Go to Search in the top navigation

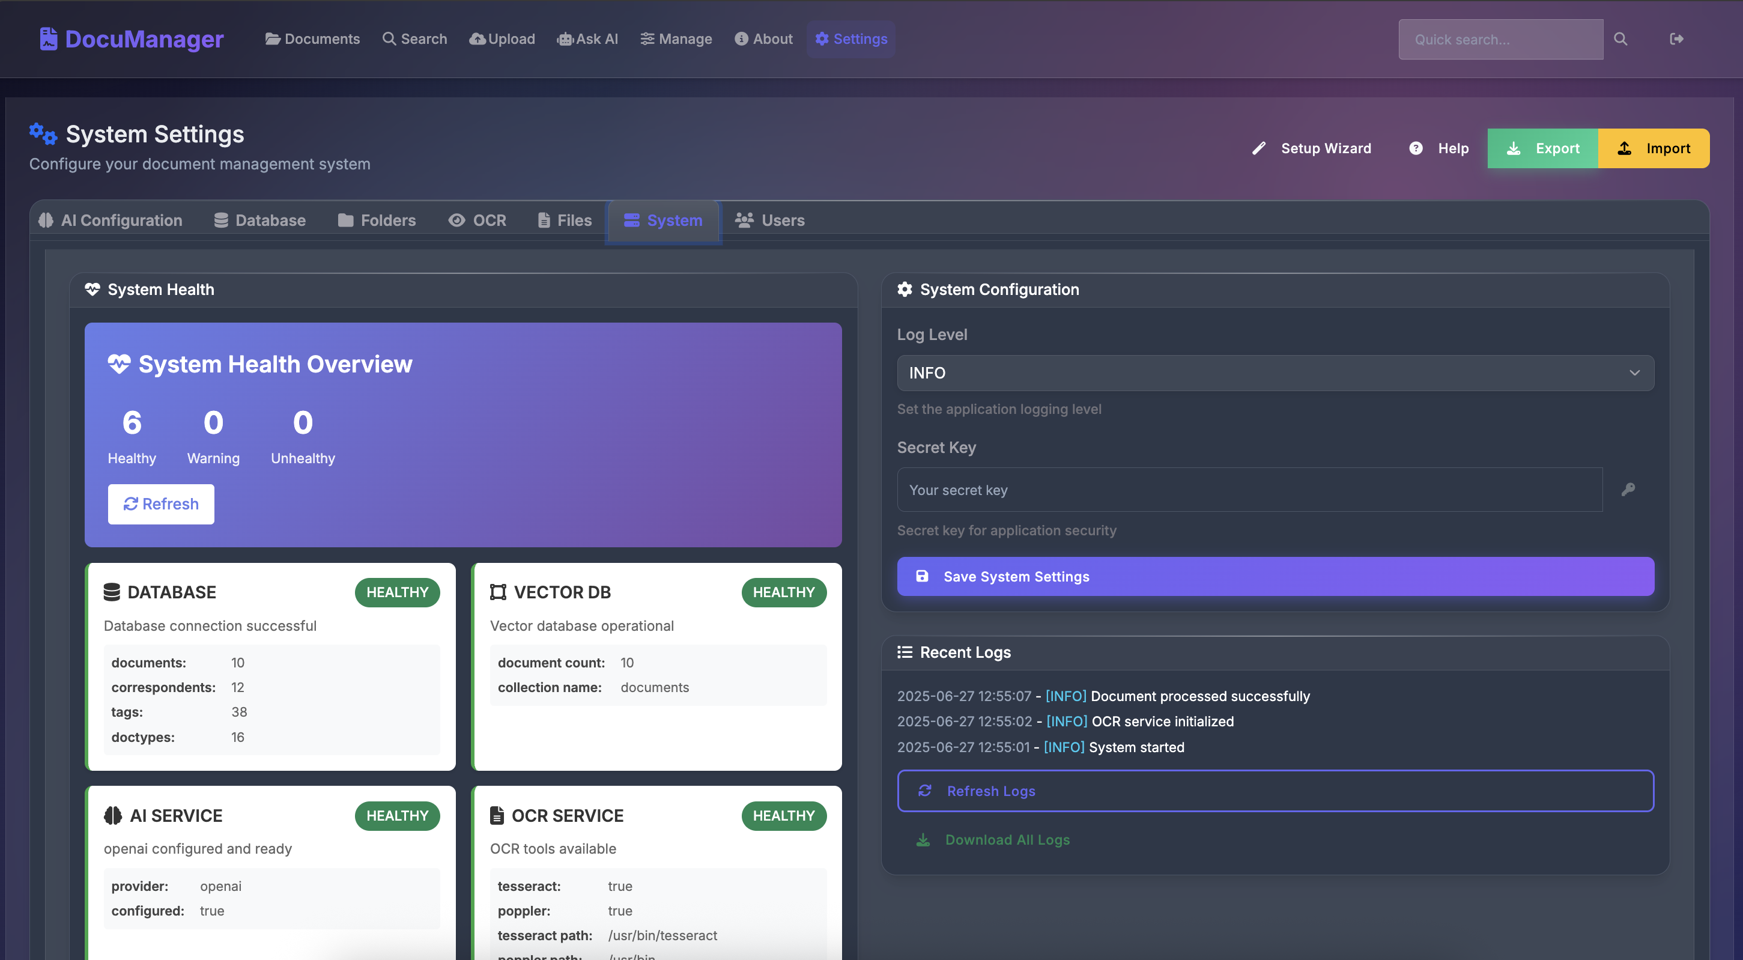(x=415, y=39)
